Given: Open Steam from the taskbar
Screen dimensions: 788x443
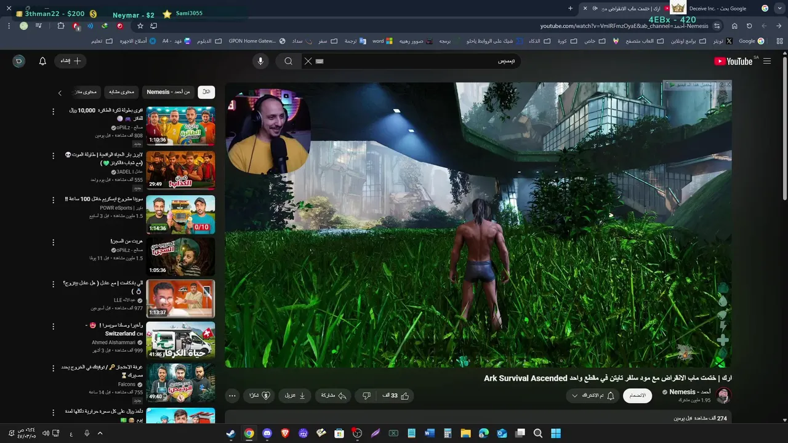Looking at the screenshot, I should 230,433.
